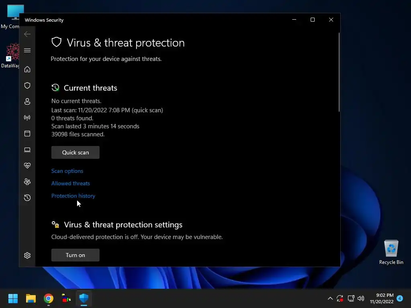Screen dimensions: 411x308
Task: Click the '0 threats found.' text
Action: [72, 118]
